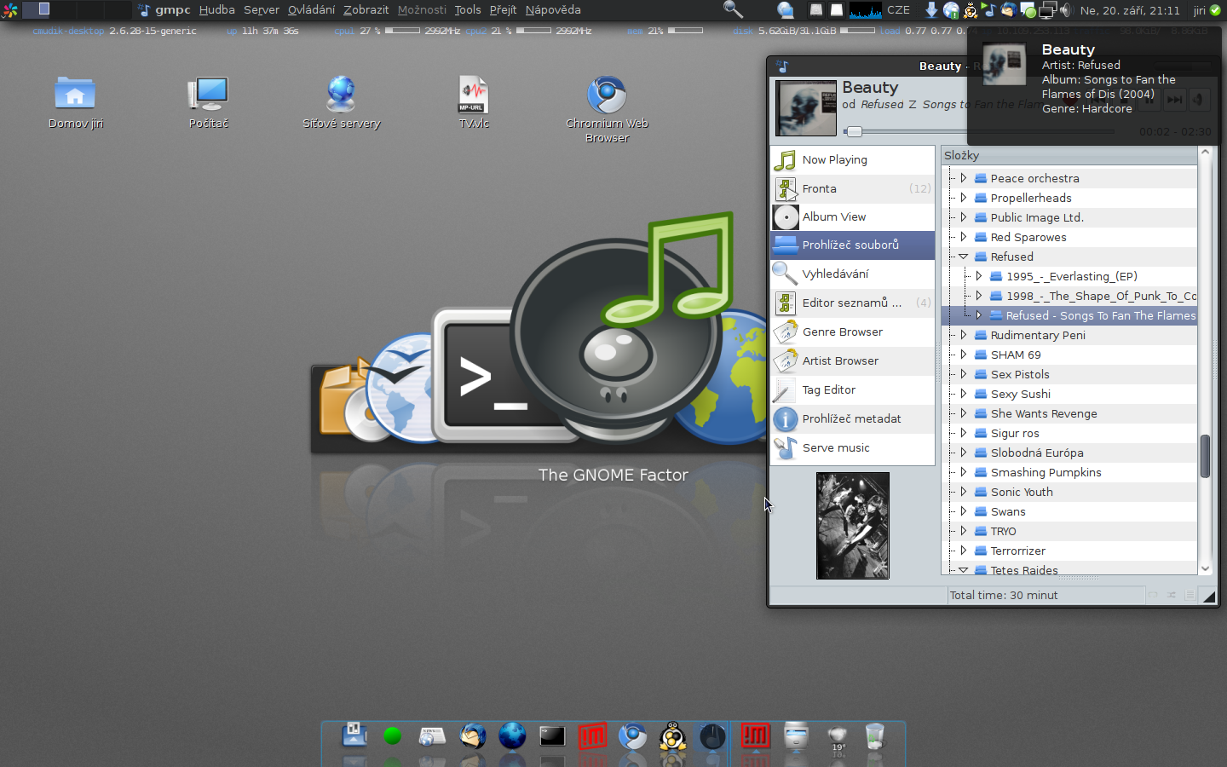Select the Swans folder row
The image size is (1227, 767).
1069,511
